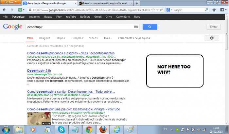The width and height of the screenshot is (229, 134).
Task: Open Windows Explorer from taskbar
Action: click(19, 130)
